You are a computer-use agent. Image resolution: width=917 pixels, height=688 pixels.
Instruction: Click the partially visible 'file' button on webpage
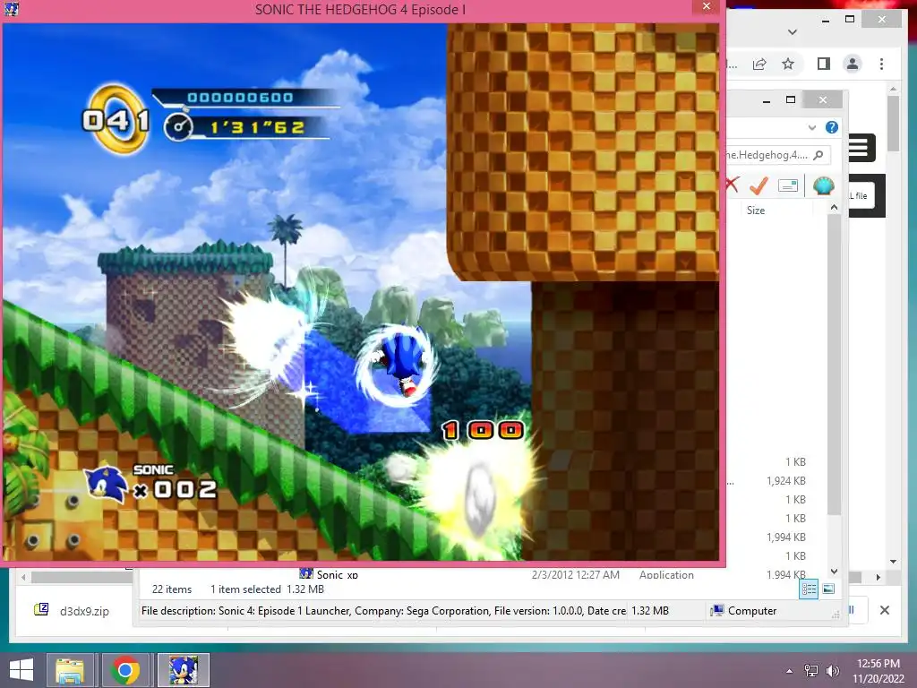(x=862, y=196)
